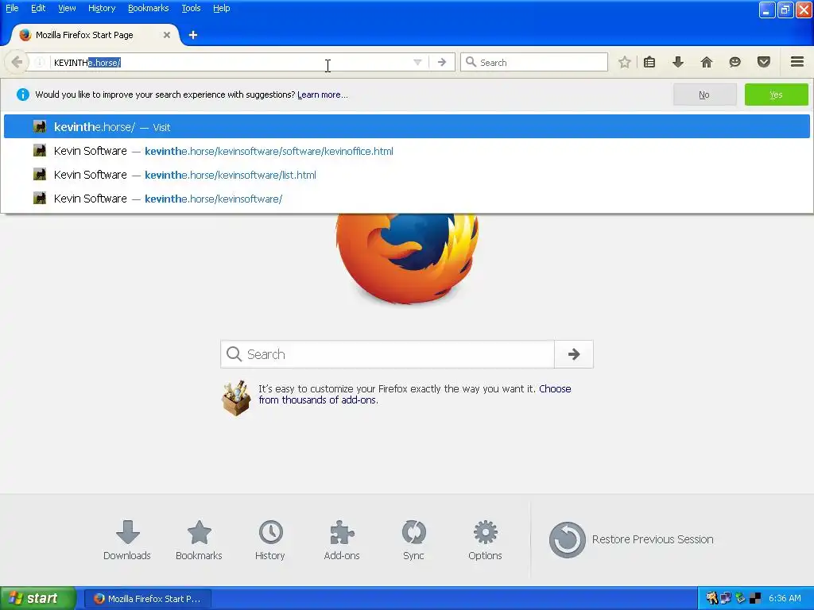Open History clock on start page
Viewport: 814px width, 610px height.
[x=270, y=540]
